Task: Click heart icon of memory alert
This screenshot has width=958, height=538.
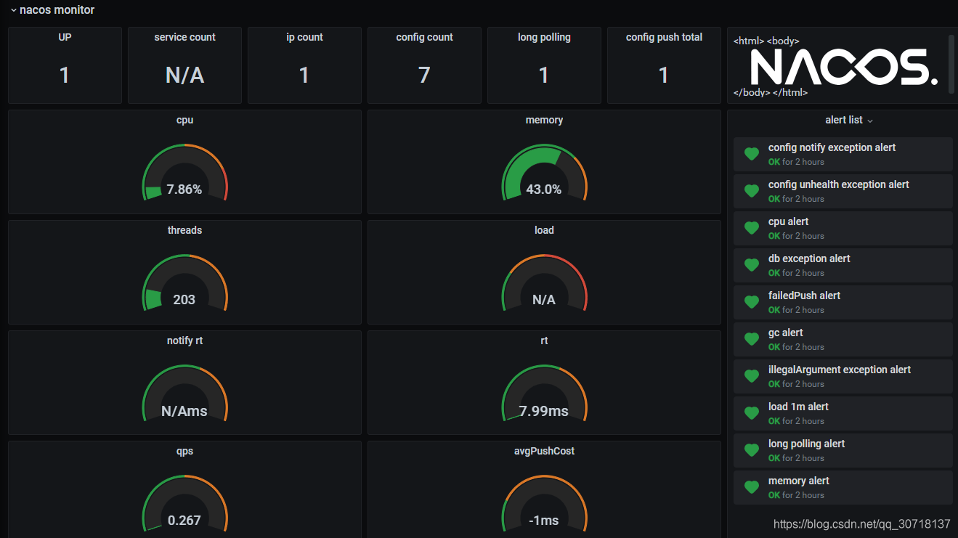Action: 752,487
